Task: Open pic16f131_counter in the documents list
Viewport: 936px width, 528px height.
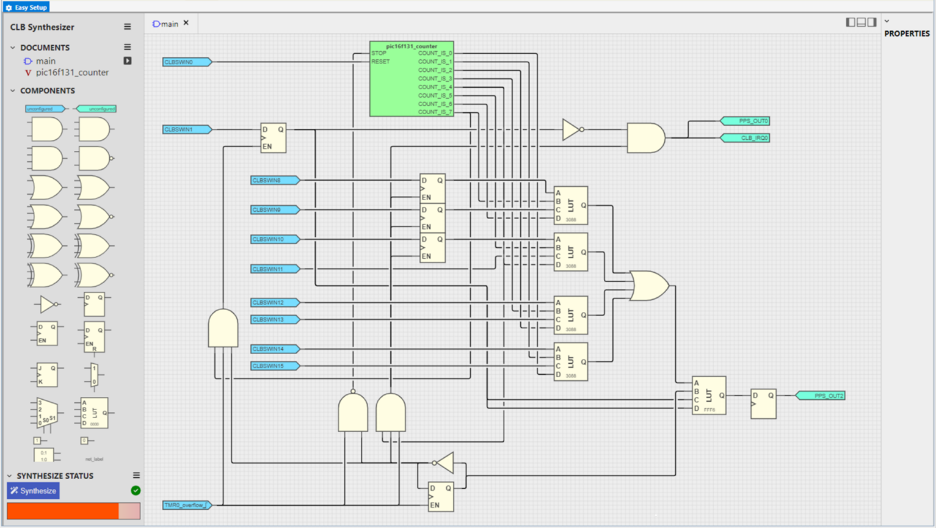Action: [x=71, y=73]
